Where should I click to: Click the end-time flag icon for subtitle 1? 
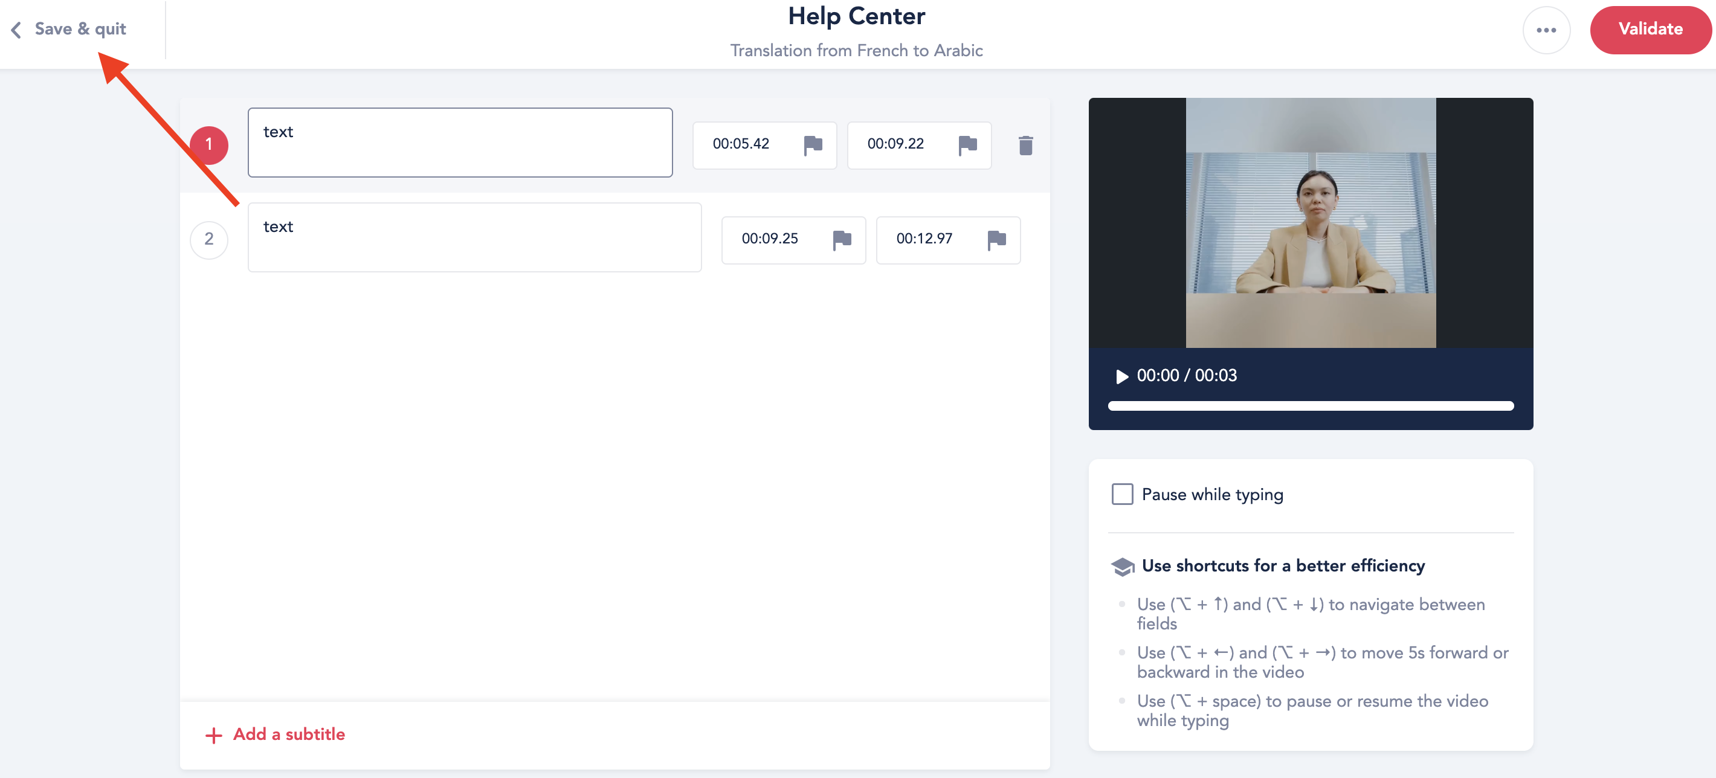tap(967, 144)
